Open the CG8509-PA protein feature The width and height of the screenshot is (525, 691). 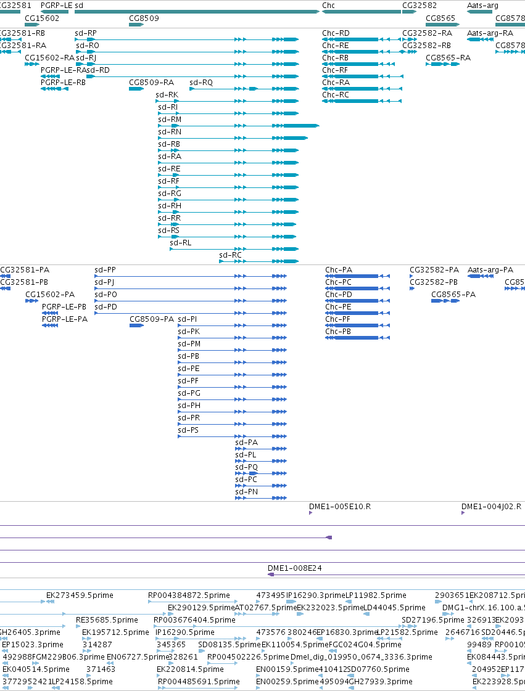152,319
